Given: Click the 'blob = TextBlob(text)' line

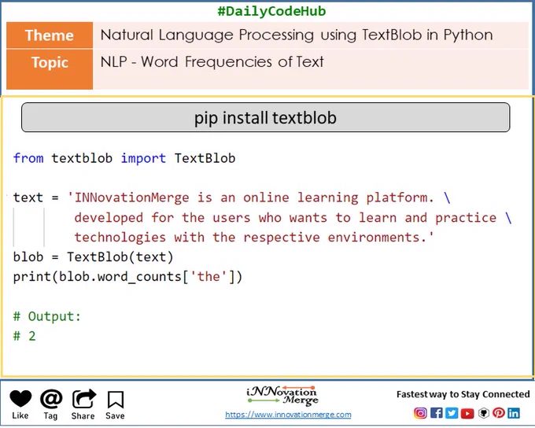Looking at the screenshot, I should coord(93,257).
